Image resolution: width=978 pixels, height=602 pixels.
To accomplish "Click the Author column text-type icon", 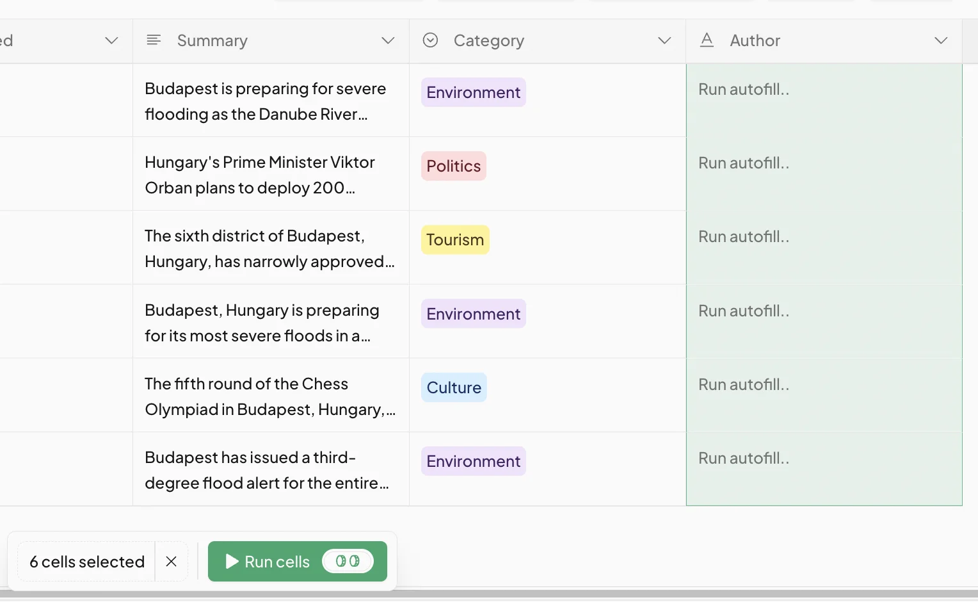I will [x=707, y=40].
